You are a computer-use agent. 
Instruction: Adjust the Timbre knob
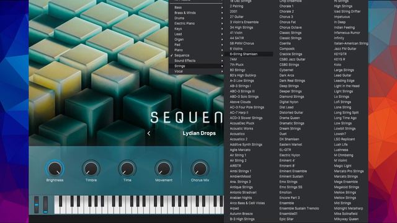[91, 169]
